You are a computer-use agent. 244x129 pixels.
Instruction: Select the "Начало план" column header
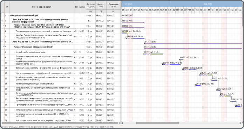[x=101, y=6]
